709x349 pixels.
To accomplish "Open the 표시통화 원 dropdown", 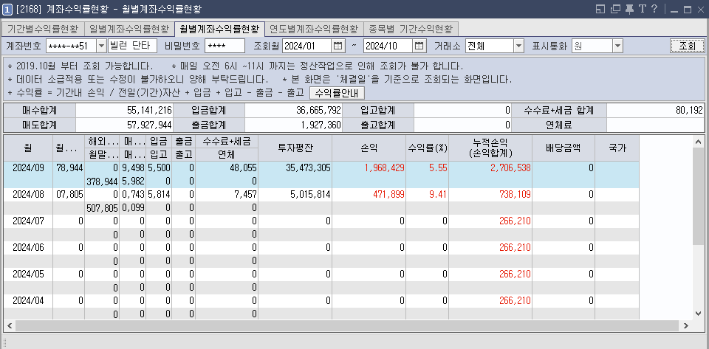I will coord(618,46).
